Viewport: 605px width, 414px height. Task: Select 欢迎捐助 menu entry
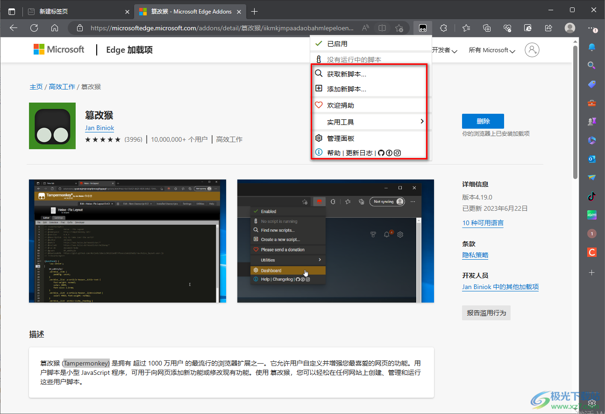click(x=371, y=105)
